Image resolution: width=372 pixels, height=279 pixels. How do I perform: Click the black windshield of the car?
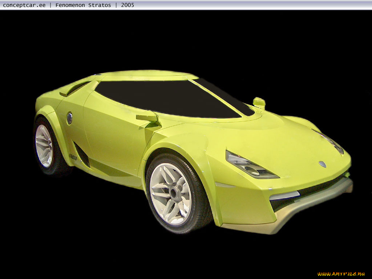(167, 98)
